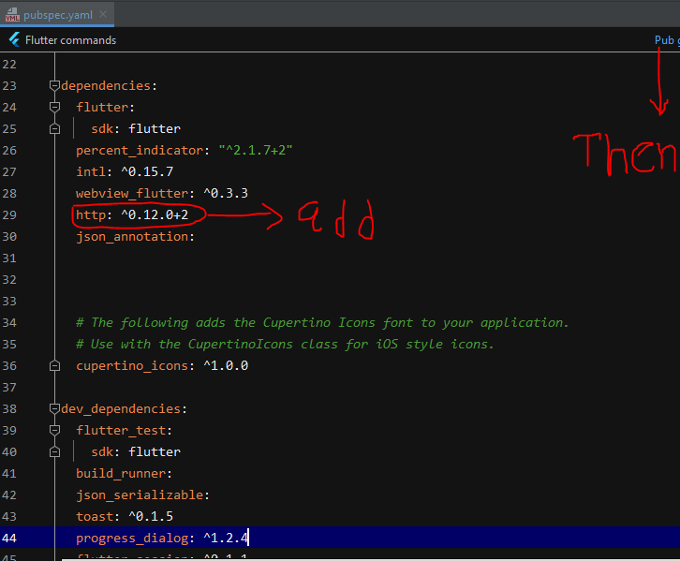The image size is (680, 561).
Task: Click the 'json_annotation:' key
Action: (135, 237)
